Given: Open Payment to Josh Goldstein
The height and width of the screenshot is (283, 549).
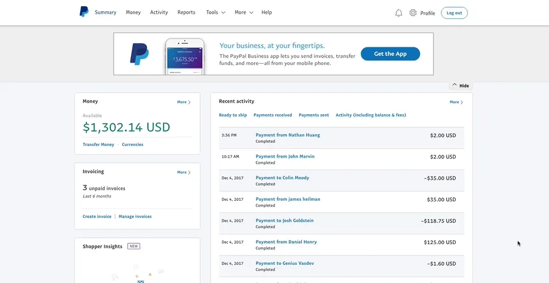Looking at the screenshot, I should click(285, 220).
